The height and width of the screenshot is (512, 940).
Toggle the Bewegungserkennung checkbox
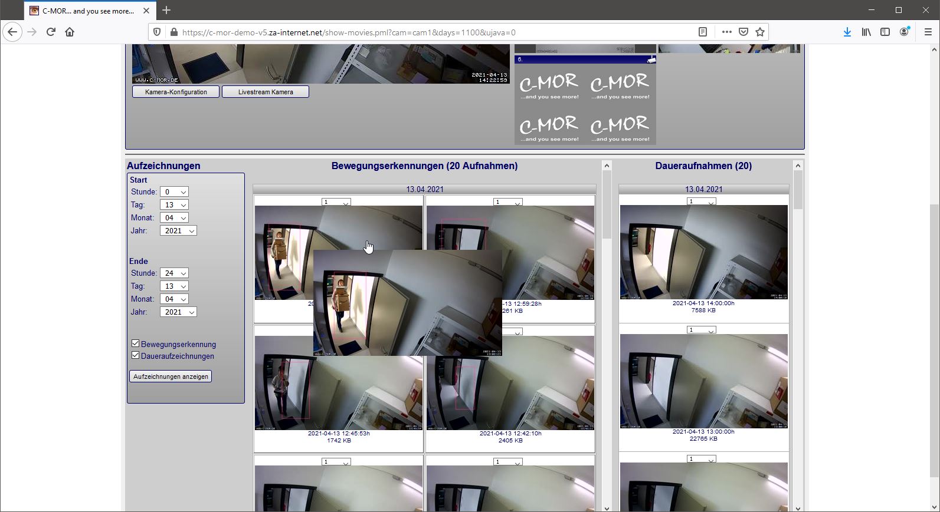tap(135, 343)
